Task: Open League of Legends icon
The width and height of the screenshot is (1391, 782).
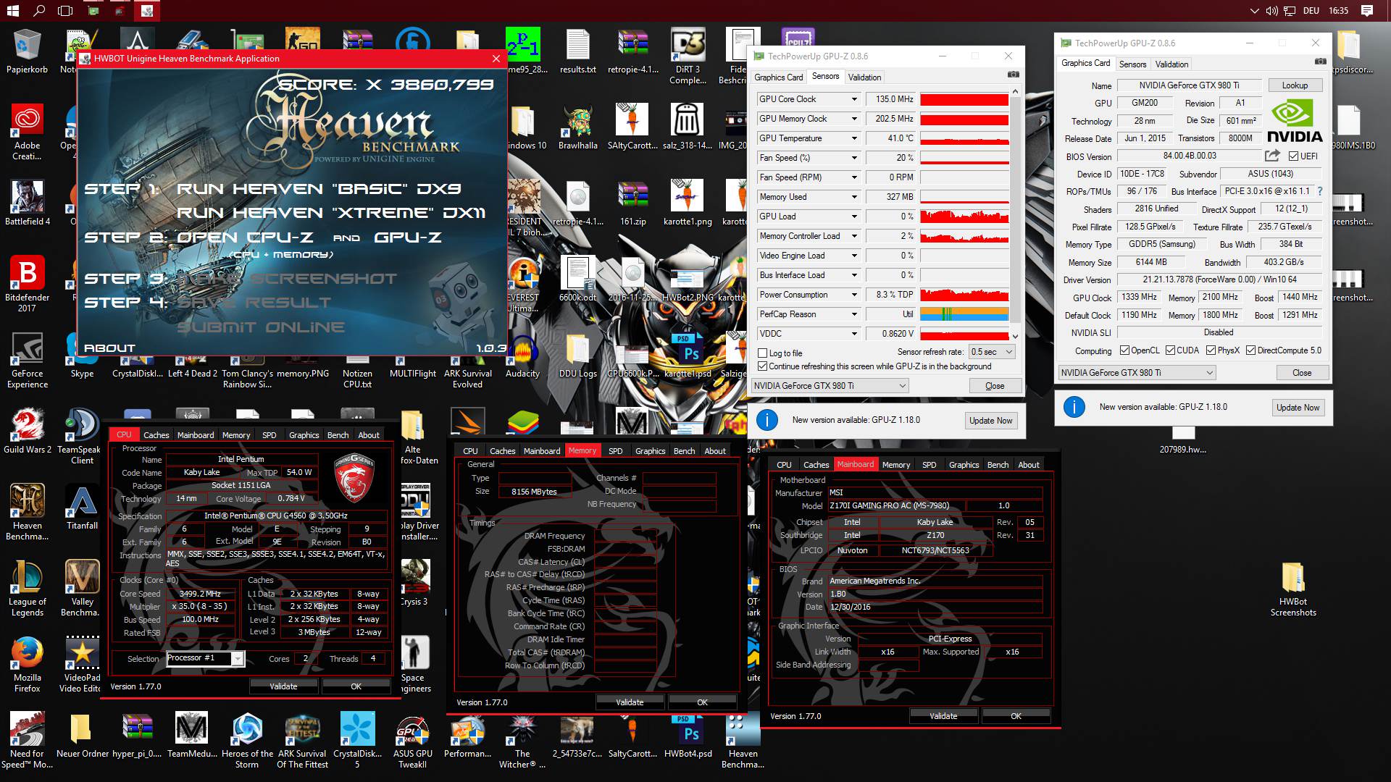Action: 27,588
